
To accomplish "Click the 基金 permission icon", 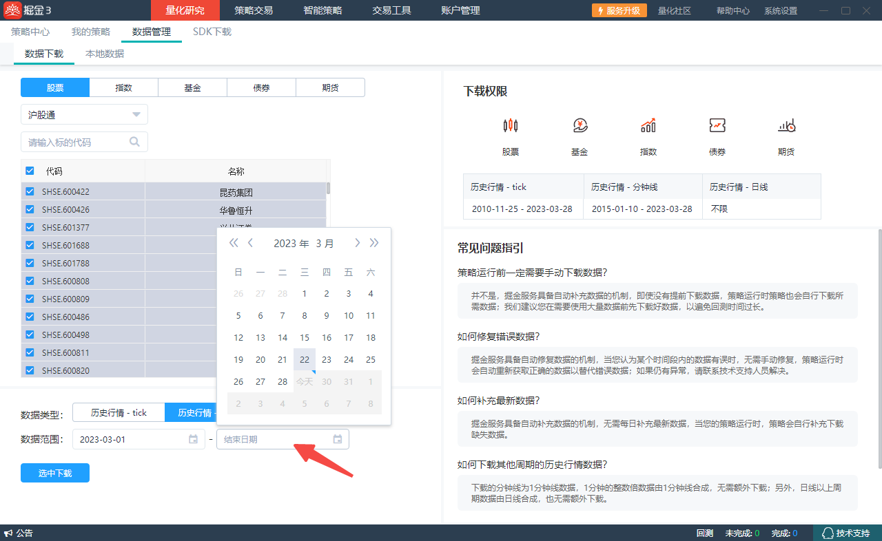I will point(580,125).
